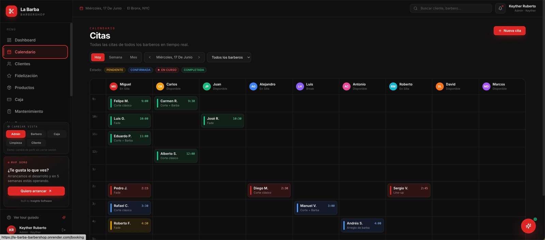
Task: Click the Productos box icon
Action: click(x=9, y=88)
